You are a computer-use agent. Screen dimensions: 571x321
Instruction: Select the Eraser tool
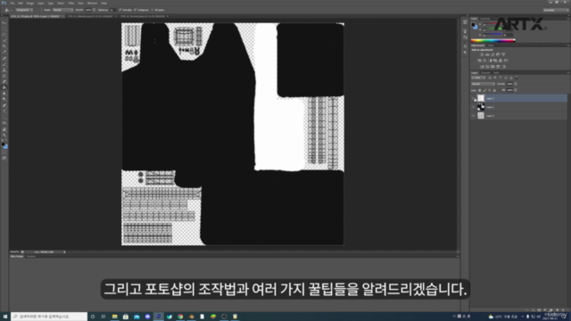(x=4, y=81)
